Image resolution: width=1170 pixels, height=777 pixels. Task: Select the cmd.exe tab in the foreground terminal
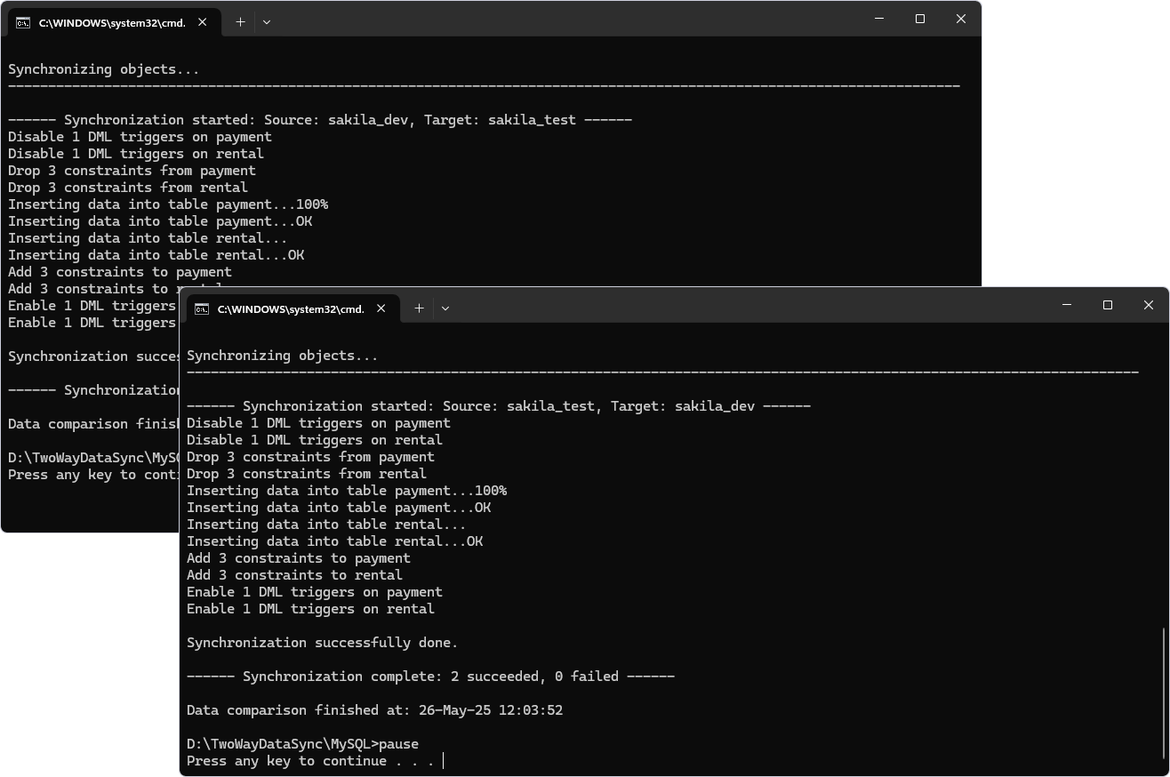tap(290, 308)
